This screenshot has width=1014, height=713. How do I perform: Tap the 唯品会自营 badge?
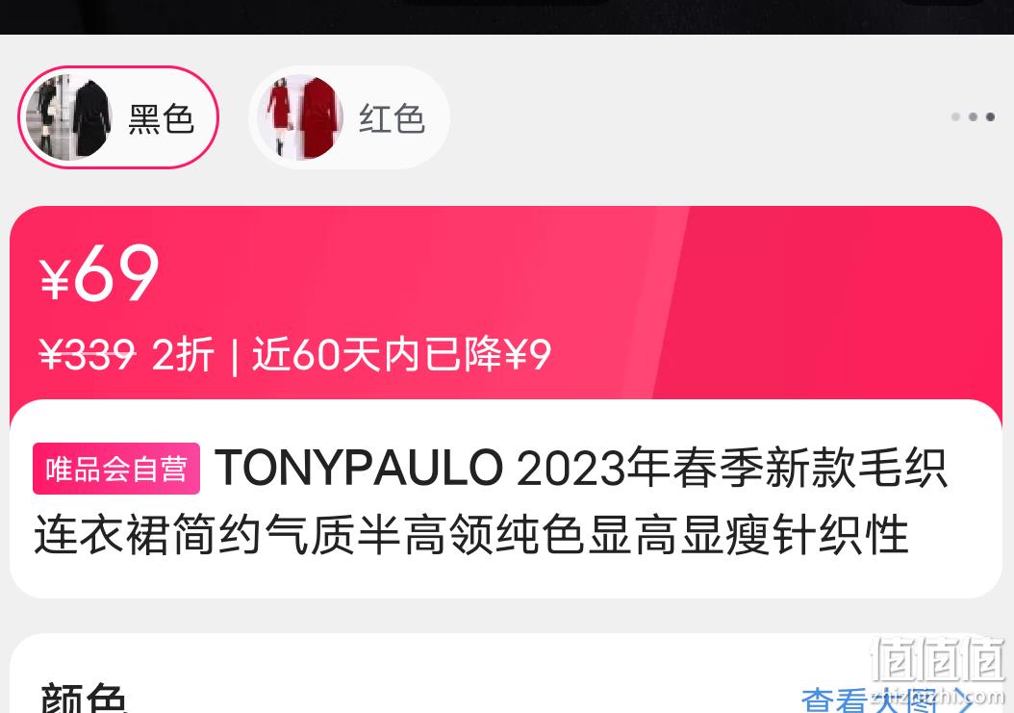[116, 470]
